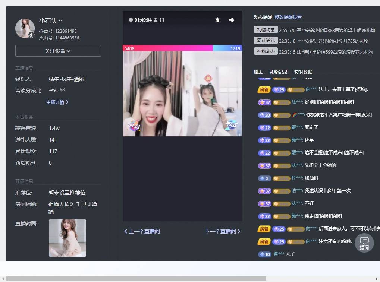This screenshot has height=282, width=380.
Task: Click the 累计送礼 tag button
Action: coord(266,41)
